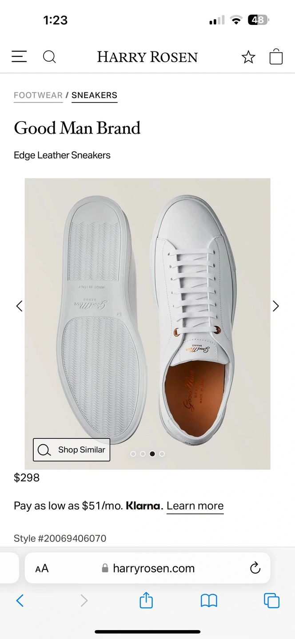Open the Safari tabs overview icon
This screenshot has height=639, width=295.
[271, 600]
